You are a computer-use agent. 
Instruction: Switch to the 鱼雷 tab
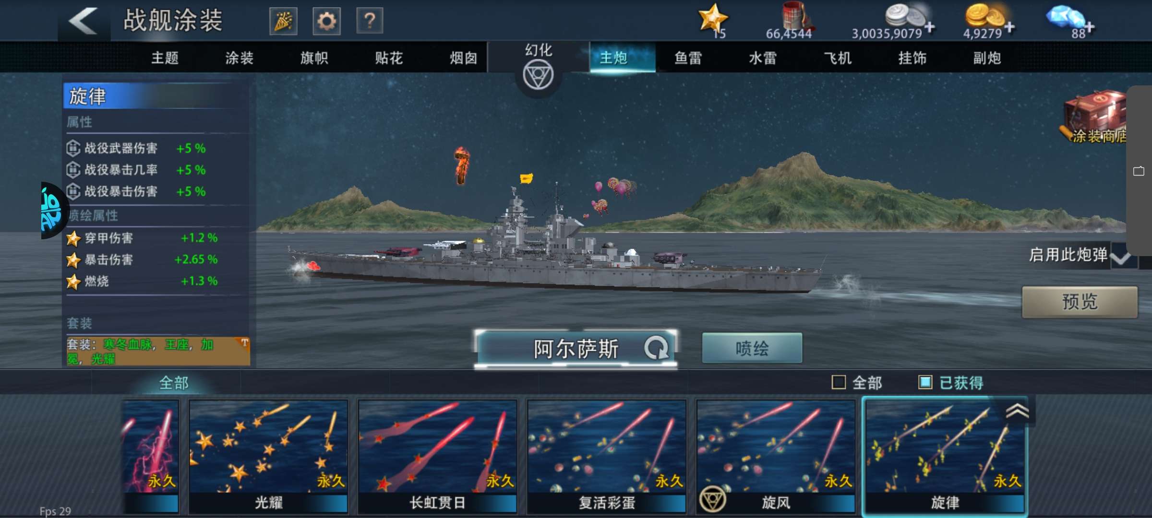688,58
